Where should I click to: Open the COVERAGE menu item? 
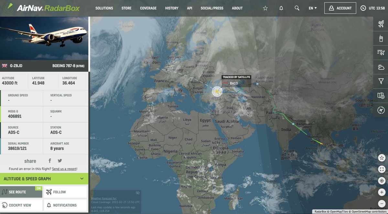[x=148, y=8]
